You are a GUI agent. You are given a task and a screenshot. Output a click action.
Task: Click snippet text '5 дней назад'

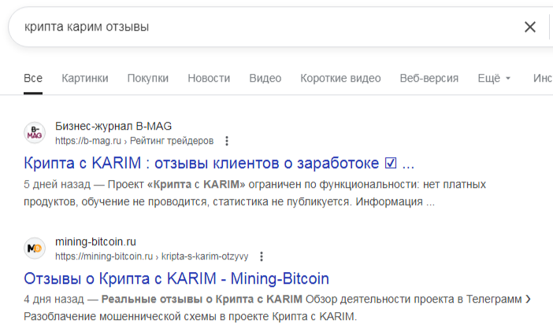tap(58, 185)
